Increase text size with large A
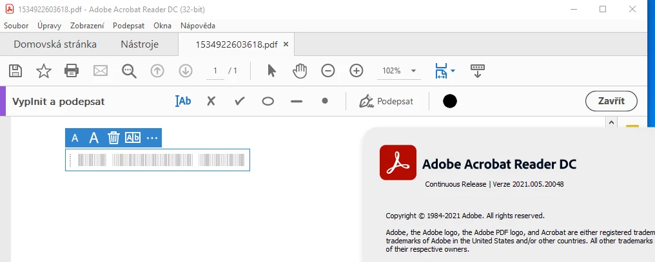The height and width of the screenshot is (262, 655). [x=94, y=138]
